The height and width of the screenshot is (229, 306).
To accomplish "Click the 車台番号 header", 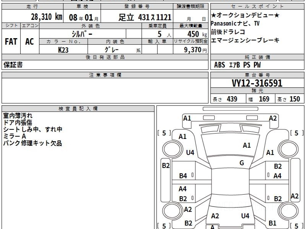I will 257,75.
